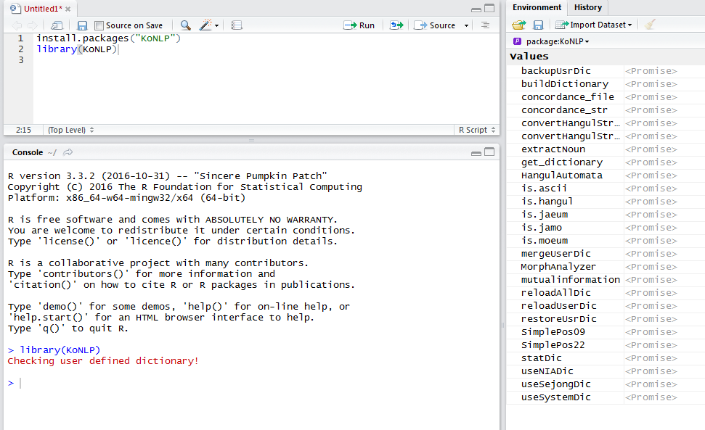705x430 pixels.
Task: Enable the Source on Save checkbox
Action: 99,25
